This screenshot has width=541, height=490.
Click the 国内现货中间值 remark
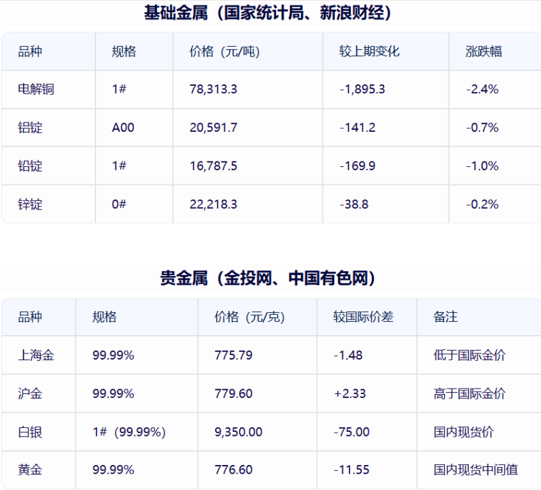(476, 470)
